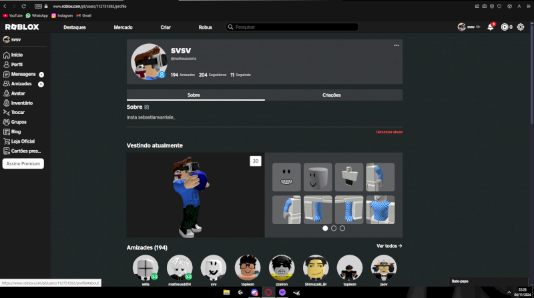This screenshot has width=534, height=298.
Task: Open the 204 Seguidores stat link
Action: [212, 75]
